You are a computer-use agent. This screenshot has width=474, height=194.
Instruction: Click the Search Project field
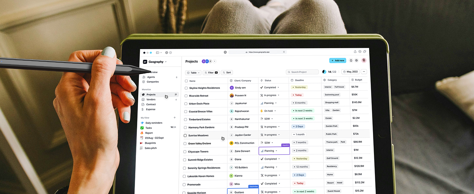pos(302,72)
